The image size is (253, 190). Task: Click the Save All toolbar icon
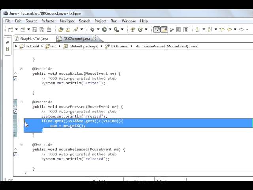pyautogui.click(x=42, y=30)
